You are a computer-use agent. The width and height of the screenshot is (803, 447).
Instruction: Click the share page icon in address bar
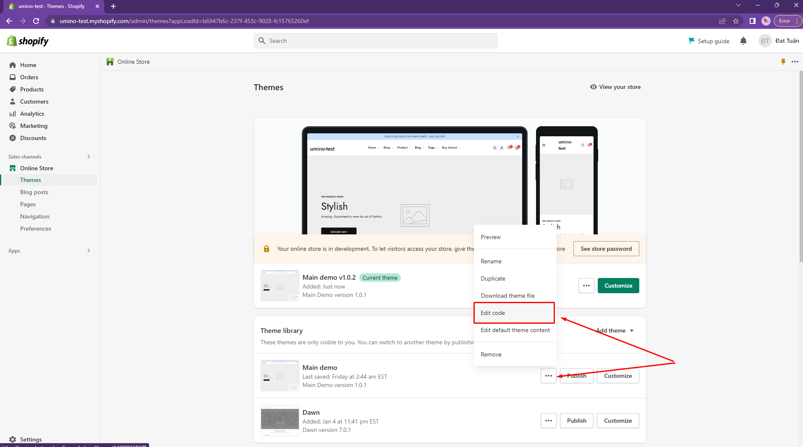point(722,21)
